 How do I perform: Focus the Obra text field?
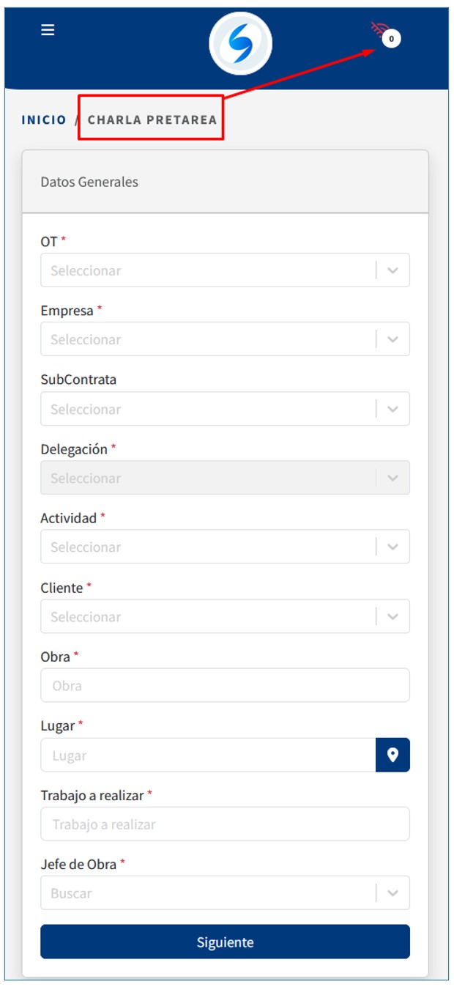click(225, 686)
